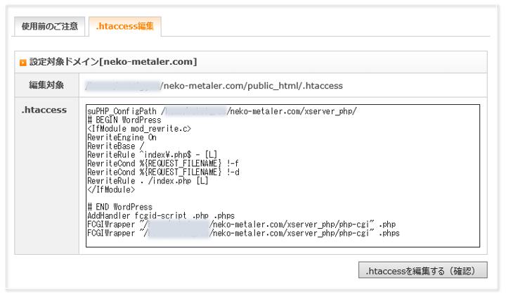
Task: Click the 'RewriteEngine On' line
Action: [122, 137]
